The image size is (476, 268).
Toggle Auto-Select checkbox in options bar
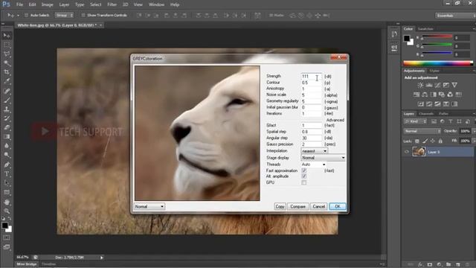click(x=26, y=15)
